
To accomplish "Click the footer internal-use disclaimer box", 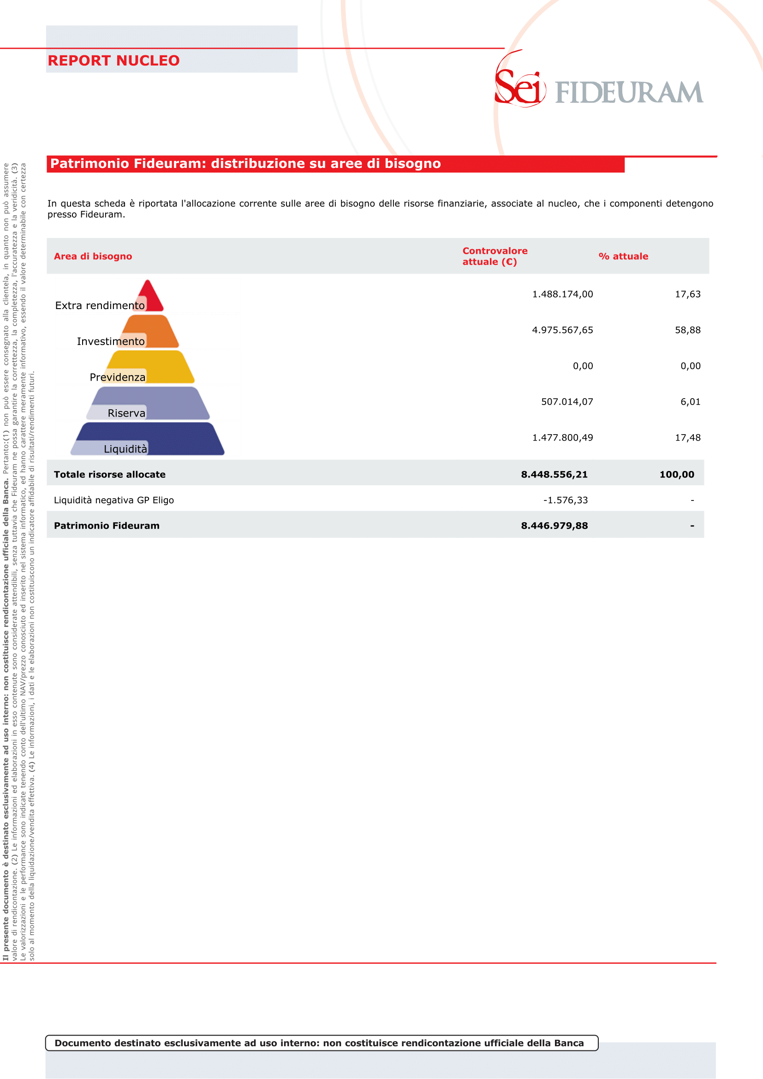I will pos(322,1043).
